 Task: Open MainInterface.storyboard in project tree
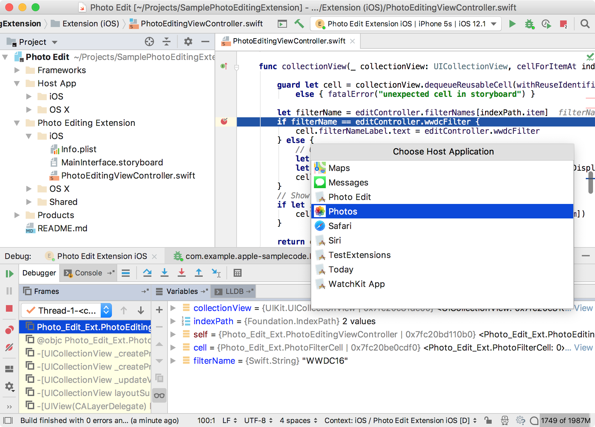pos(112,162)
